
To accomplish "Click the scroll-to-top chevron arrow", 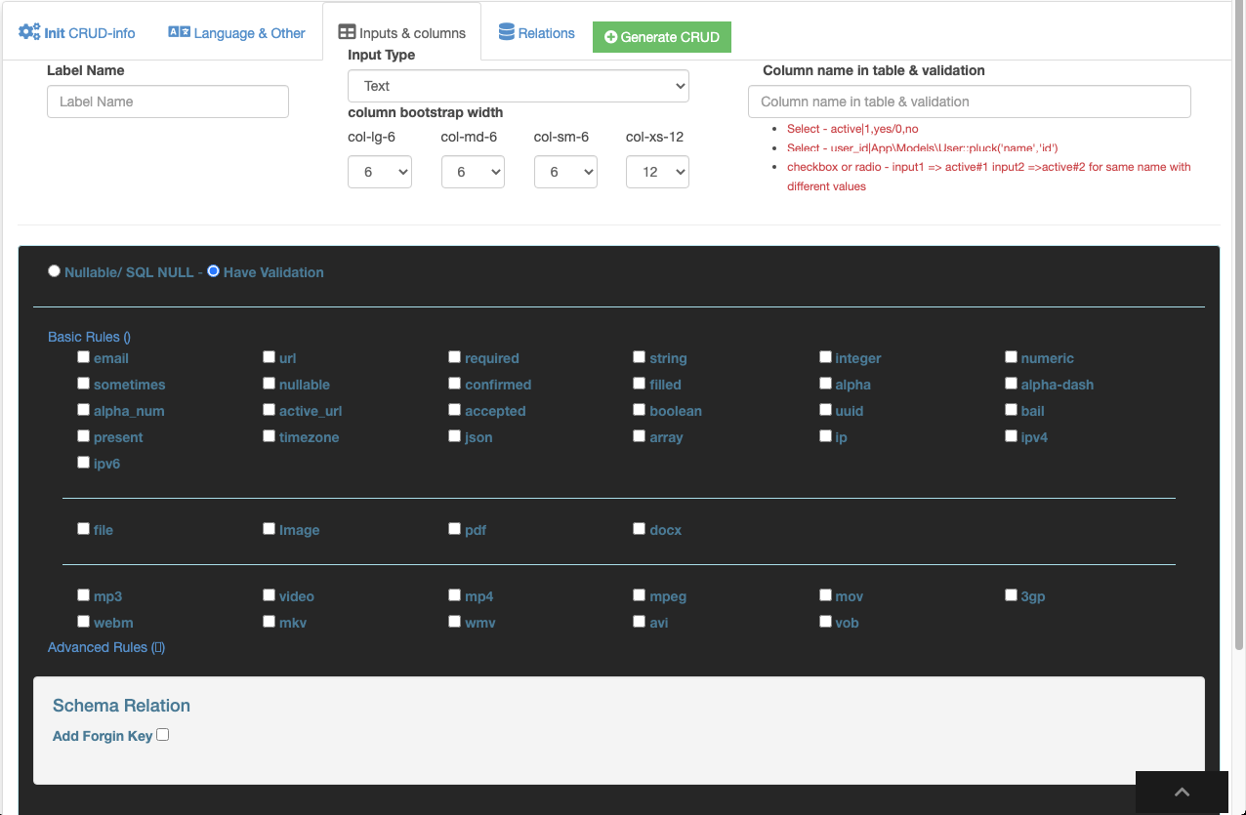I will pos(1182,793).
